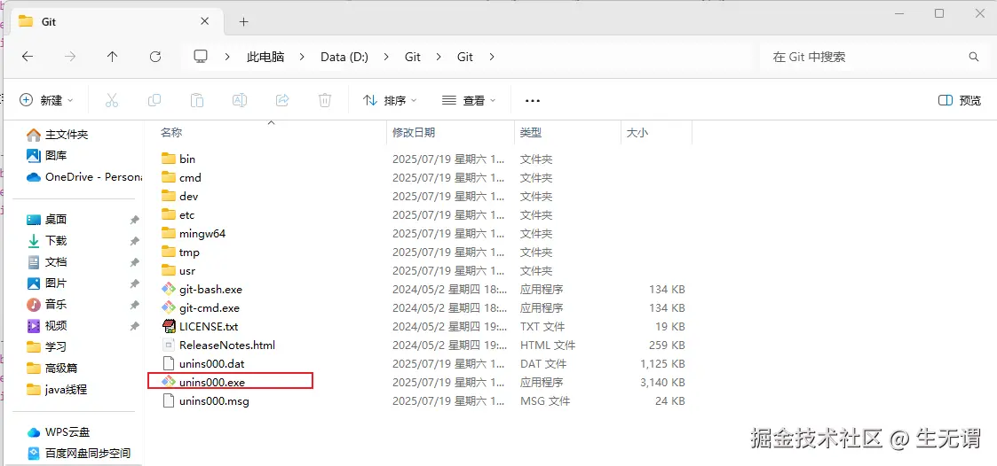The width and height of the screenshot is (997, 466).
Task: Go up one folder level
Action: coord(113,57)
